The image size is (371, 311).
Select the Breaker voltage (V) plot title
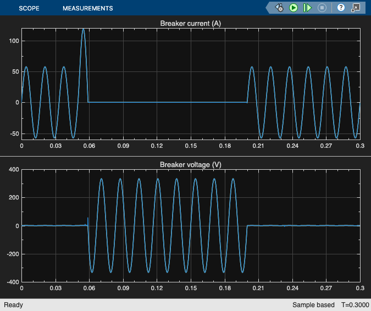[191, 165]
